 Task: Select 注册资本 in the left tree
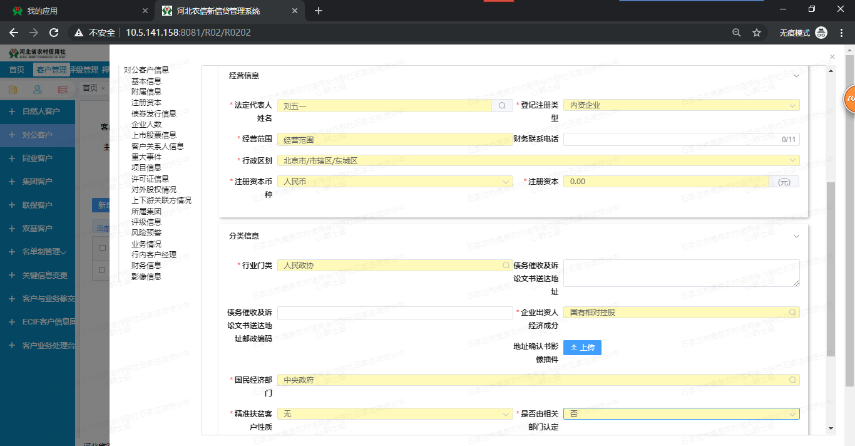pyautogui.click(x=146, y=103)
